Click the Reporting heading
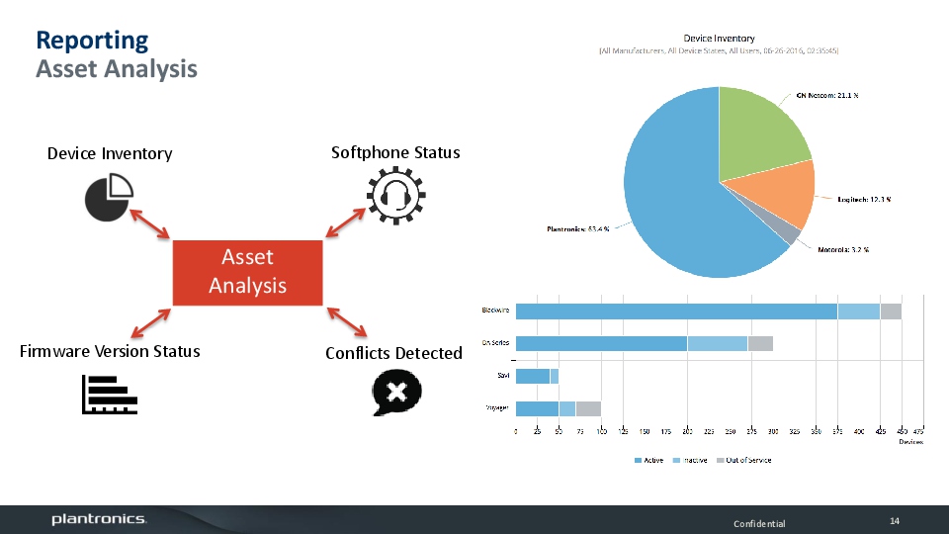The height and width of the screenshot is (534, 949). coord(92,41)
